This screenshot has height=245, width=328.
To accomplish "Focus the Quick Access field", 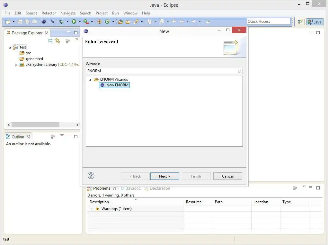I will [x=269, y=22].
